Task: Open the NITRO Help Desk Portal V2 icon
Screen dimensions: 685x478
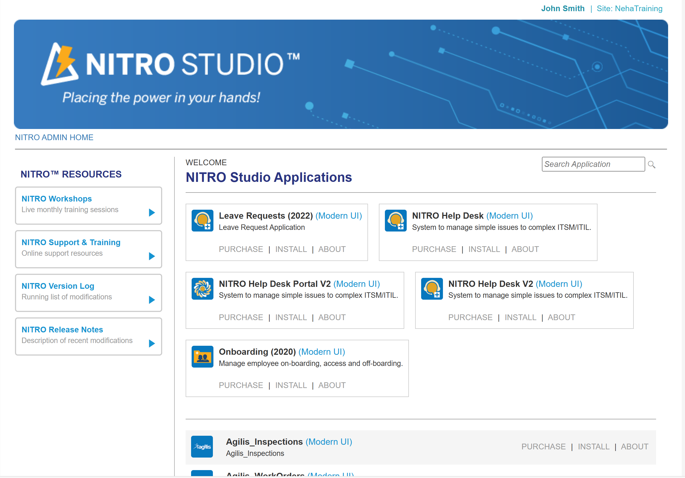Action: pos(202,288)
